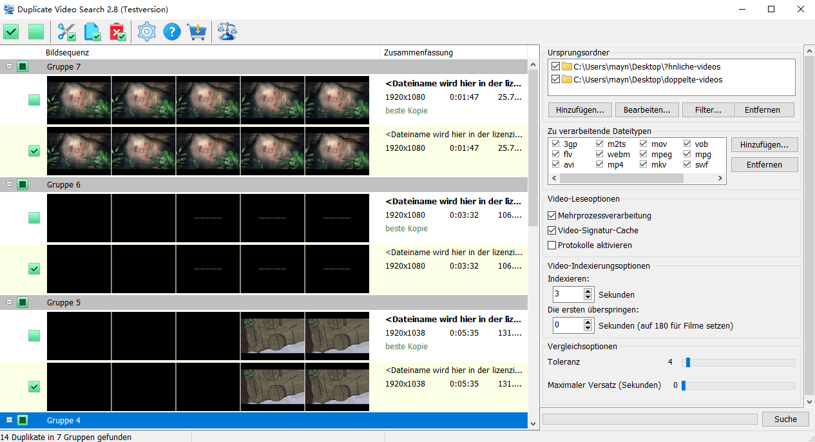
Task: Toggle the Gruppe 4 group checkbox
Action: point(23,420)
